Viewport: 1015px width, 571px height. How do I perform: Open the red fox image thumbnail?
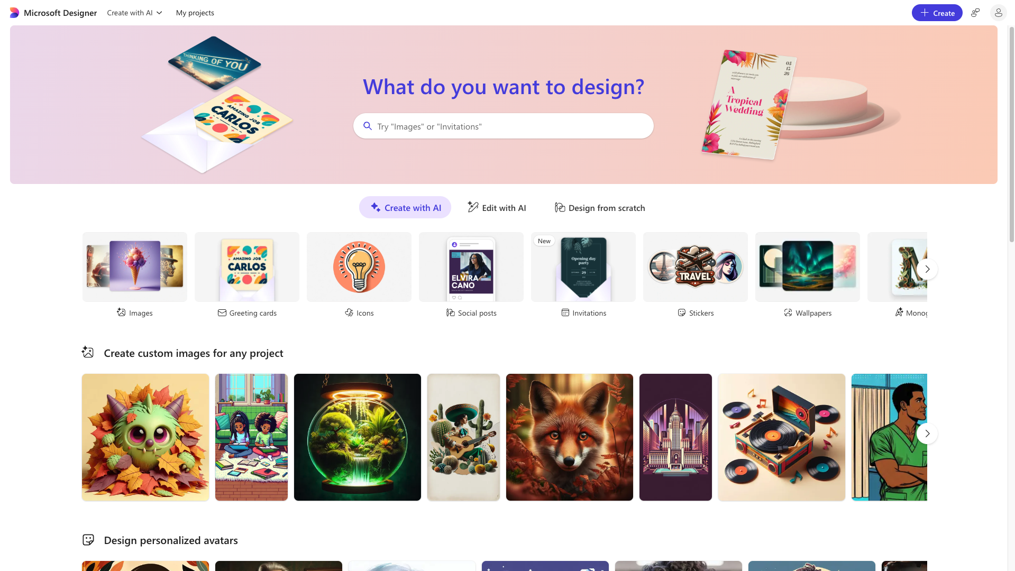pos(569,437)
